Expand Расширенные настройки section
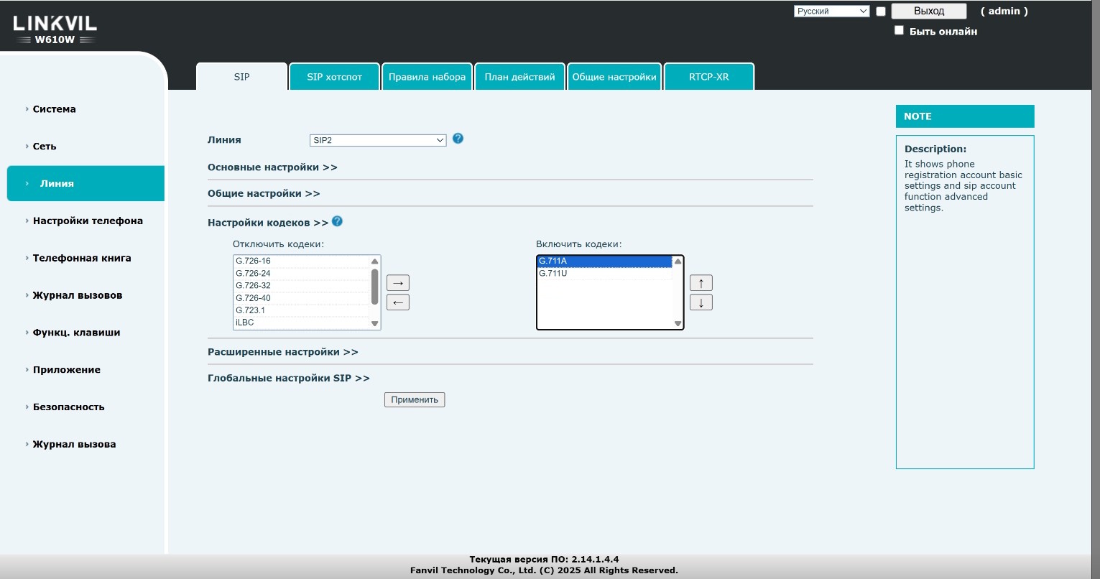The height and width of the screenshot is (579, 1100). [282, 352]
